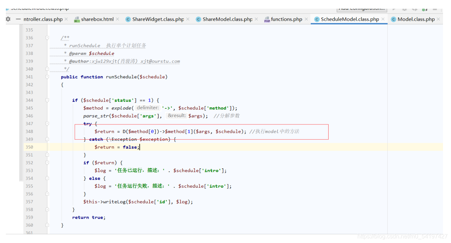Switch to the ShareWidget.class.php tab

click(158, 19)
